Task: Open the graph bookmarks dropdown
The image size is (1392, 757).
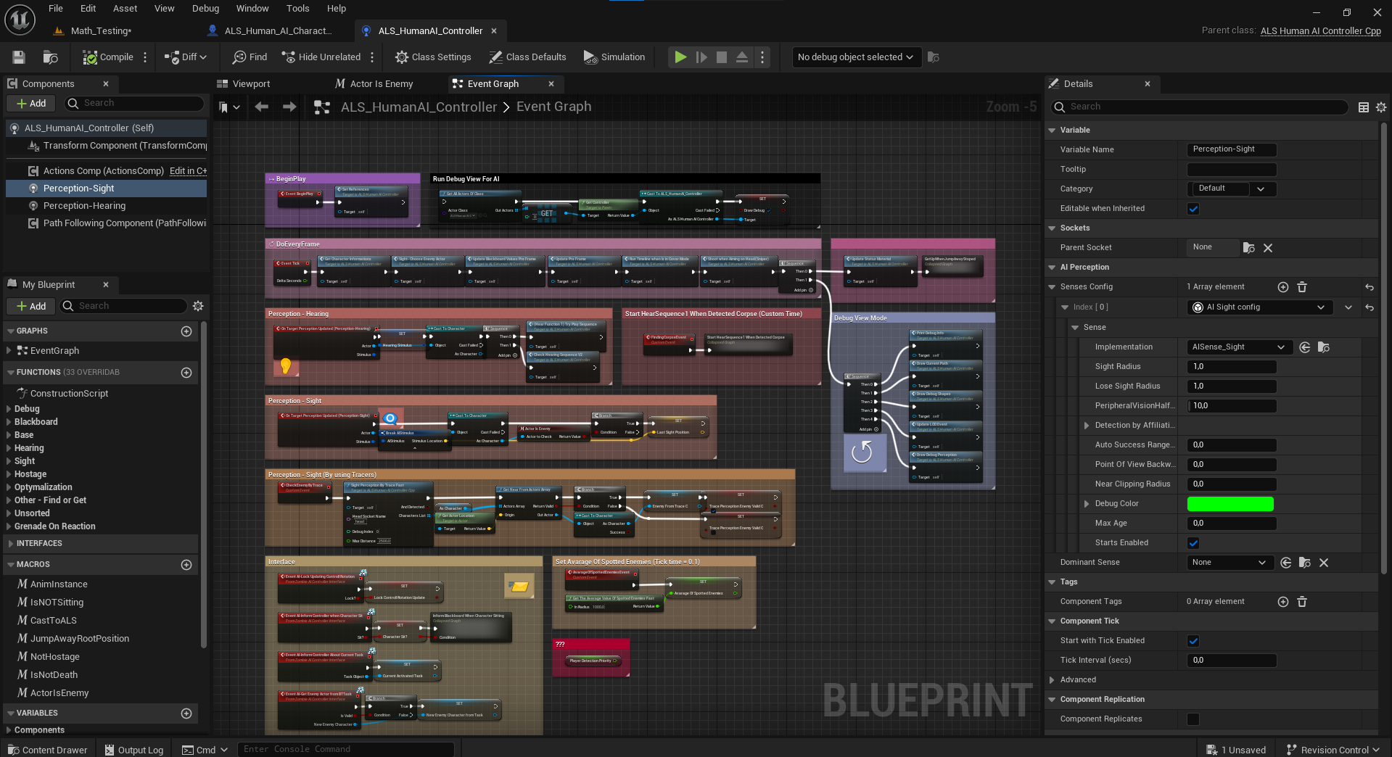Action: (229, 107)
